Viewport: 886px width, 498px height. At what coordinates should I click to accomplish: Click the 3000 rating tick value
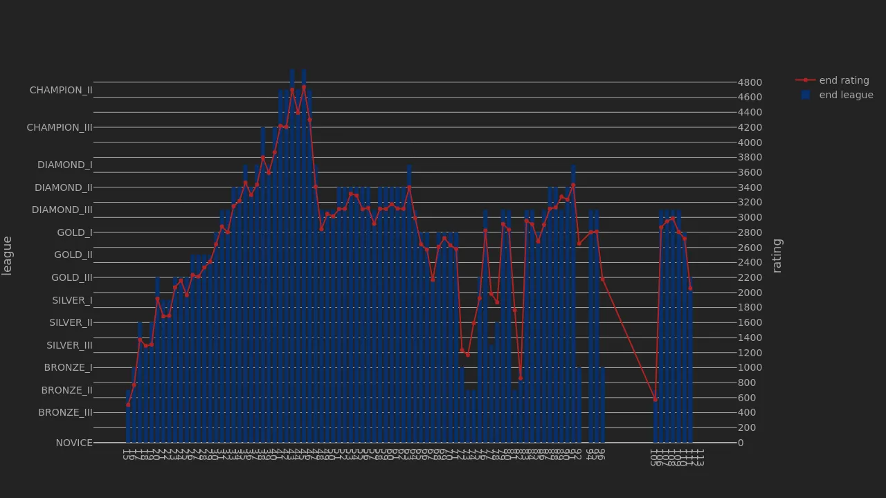pos(750,217)
